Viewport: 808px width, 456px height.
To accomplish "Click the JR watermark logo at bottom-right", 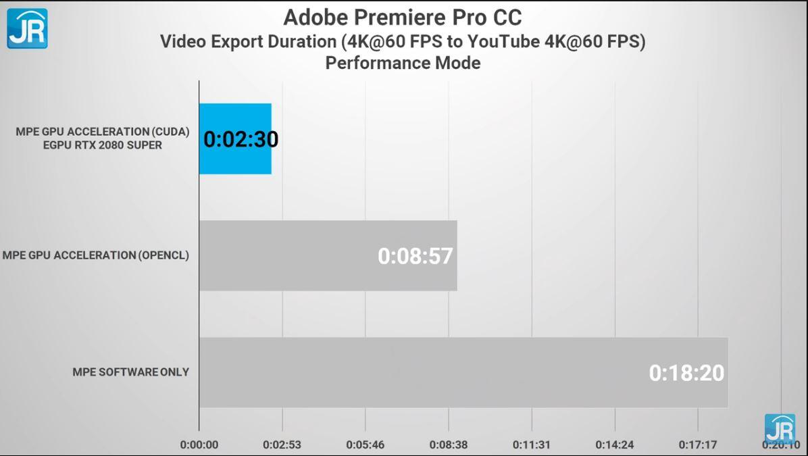I will pos(780,429).
